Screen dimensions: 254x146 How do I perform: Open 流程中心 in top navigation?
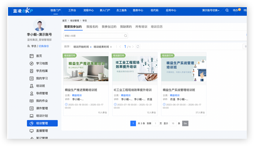88,10
